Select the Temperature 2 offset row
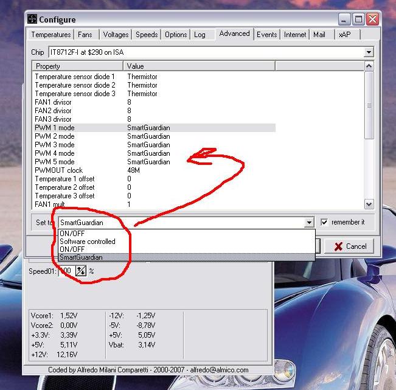 click(x=154, y=187)
